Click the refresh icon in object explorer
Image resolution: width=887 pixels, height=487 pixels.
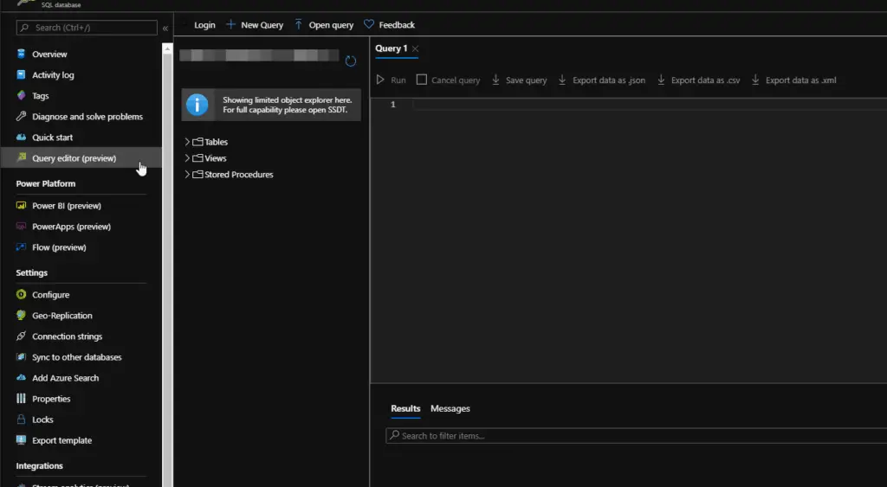(351, 61)
